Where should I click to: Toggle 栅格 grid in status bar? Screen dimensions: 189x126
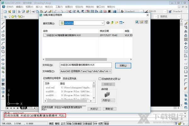[57, 123]
